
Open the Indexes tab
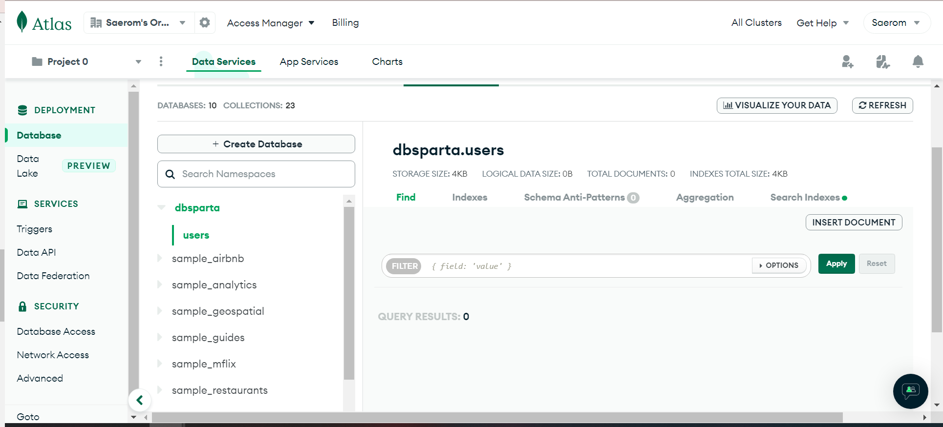(470, 197)
